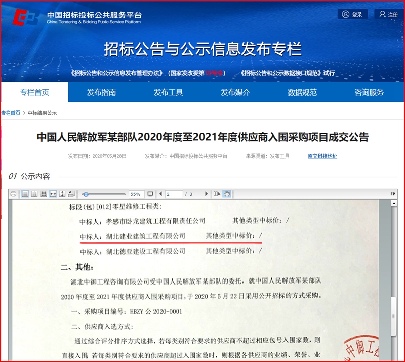Click the 二、其他 heading in document
405x362 pixels.
77,267
